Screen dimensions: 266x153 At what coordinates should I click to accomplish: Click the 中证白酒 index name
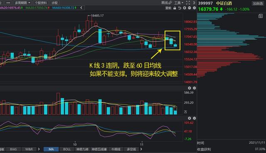(224, 3)
